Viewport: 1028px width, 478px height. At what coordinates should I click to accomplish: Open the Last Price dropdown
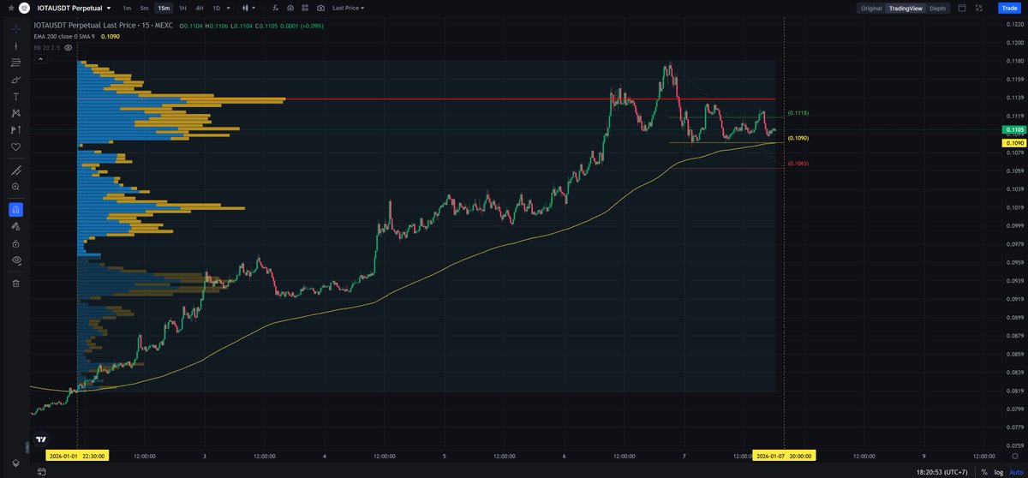[x=348, y=8]
